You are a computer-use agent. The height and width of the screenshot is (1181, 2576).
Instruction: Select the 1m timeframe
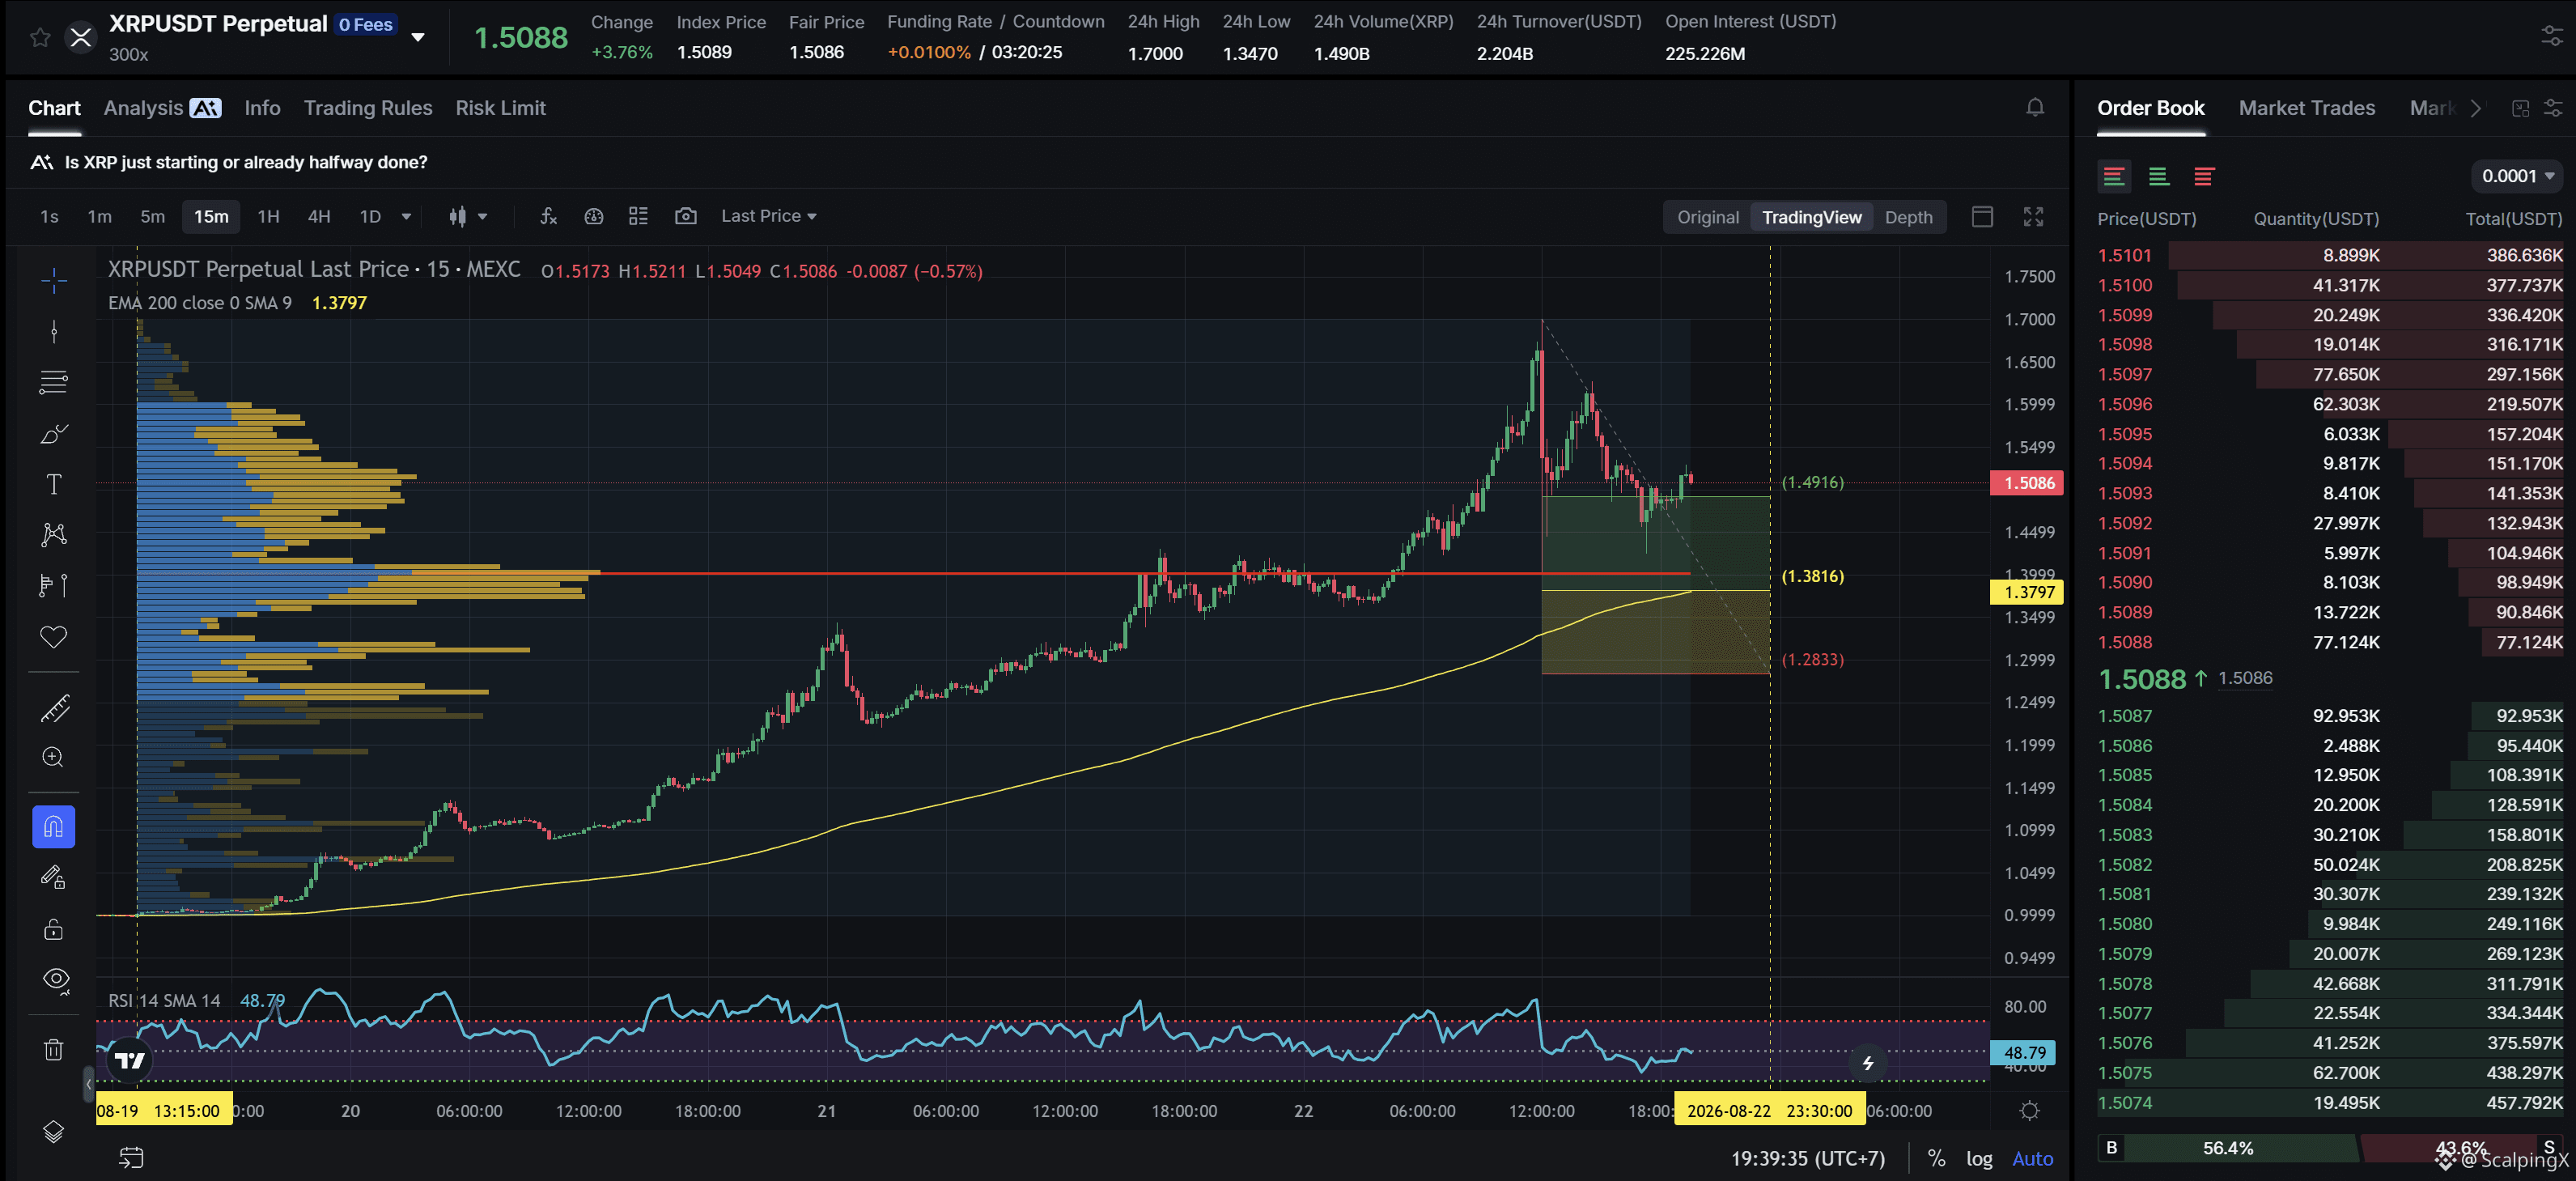(99, 216)
